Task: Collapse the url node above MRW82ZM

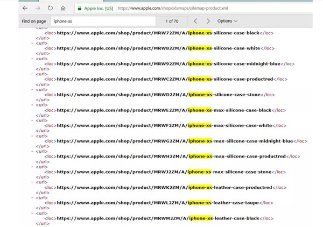Action: [x=32, y=44]
